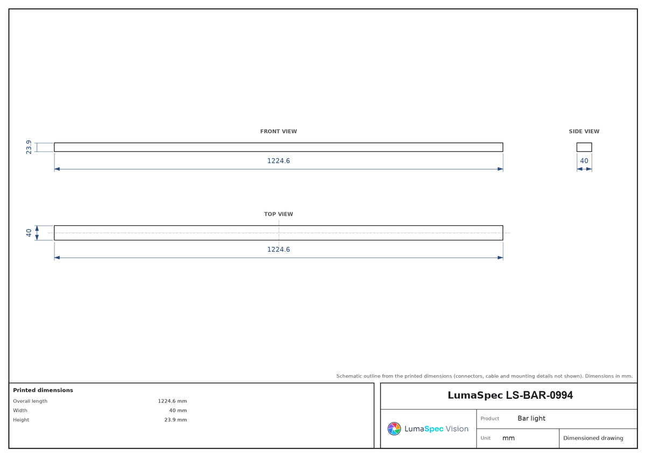
Task: Select the mm unit value in the title block
Action: pos(509,438)
